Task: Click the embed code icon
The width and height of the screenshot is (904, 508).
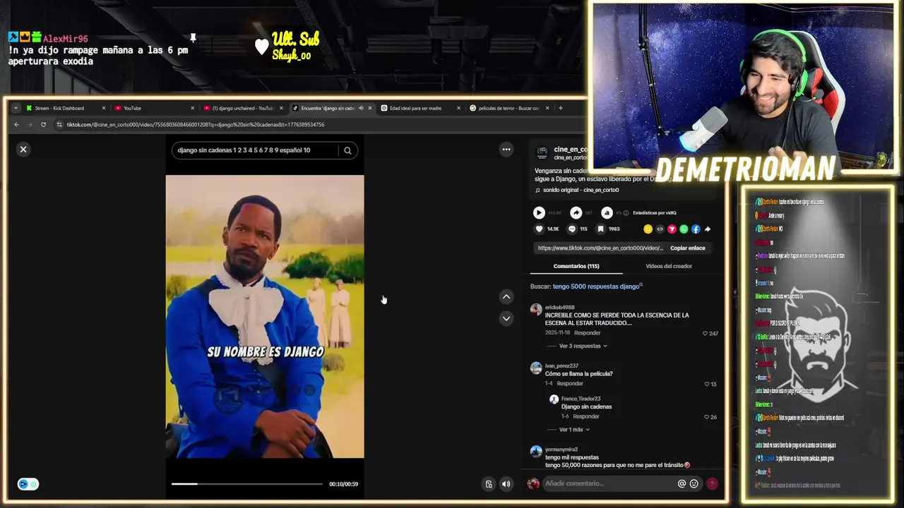Action: [660, 229]
